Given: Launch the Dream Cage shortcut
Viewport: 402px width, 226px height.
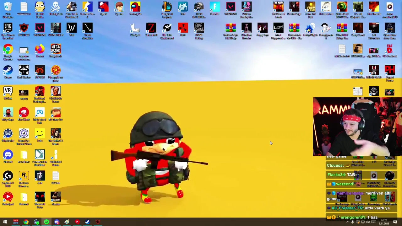Looking at the screenshot, I should (294, 9).
